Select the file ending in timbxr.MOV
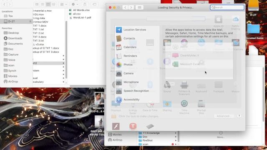 [40, 22]
